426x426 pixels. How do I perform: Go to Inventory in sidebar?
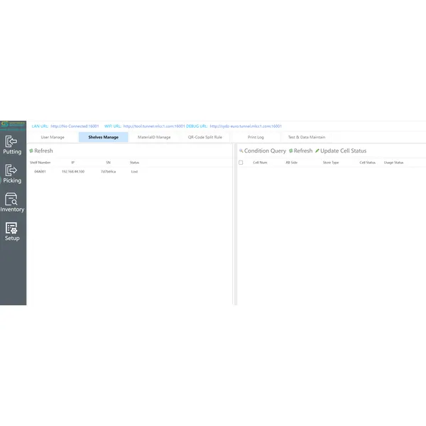click(x=12, y=200)
